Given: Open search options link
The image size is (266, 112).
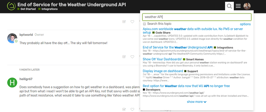Looking at the screenshot, I should coord(245,24).
